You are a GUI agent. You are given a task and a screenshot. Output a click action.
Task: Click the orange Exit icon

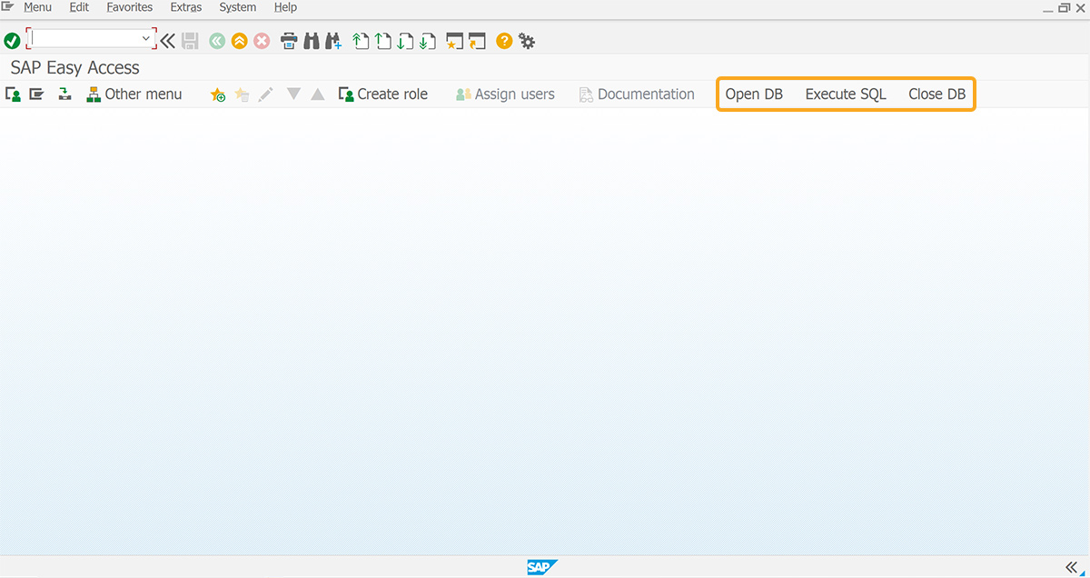[239, 41]
